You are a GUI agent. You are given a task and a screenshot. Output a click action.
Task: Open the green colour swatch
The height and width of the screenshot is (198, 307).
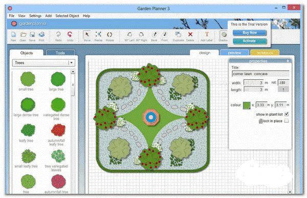click(x=247, y=105)
